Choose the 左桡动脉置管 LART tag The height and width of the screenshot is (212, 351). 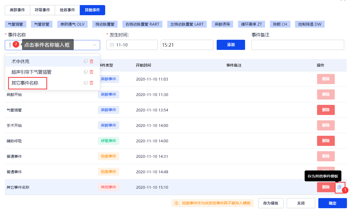[x=187, y=24]
